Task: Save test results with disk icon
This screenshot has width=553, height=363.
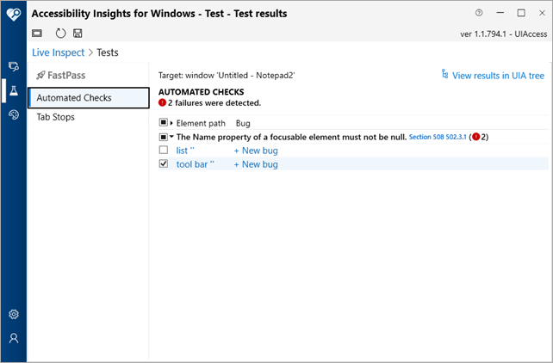Action: (78, 34)
